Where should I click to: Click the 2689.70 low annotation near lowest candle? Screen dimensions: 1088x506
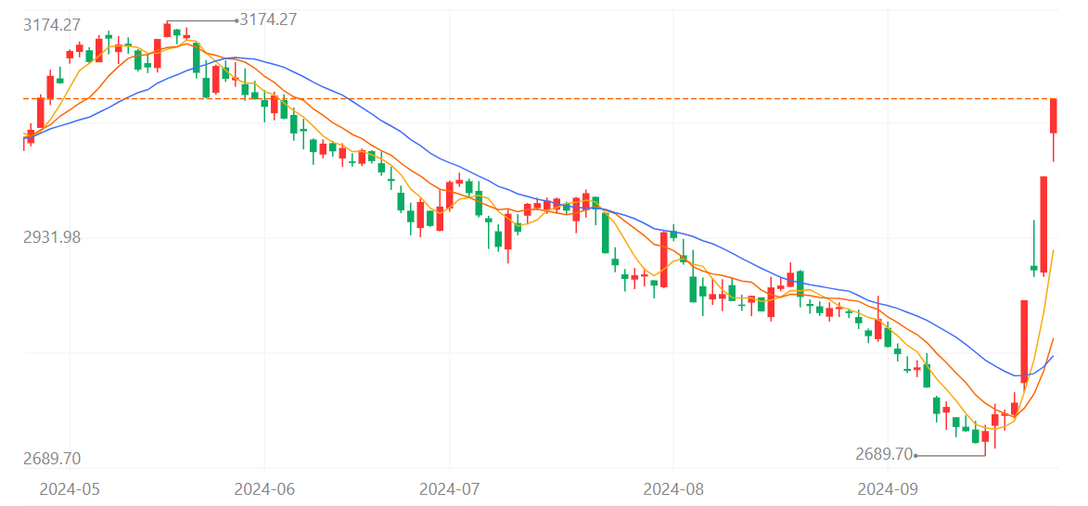coord(884,454)
